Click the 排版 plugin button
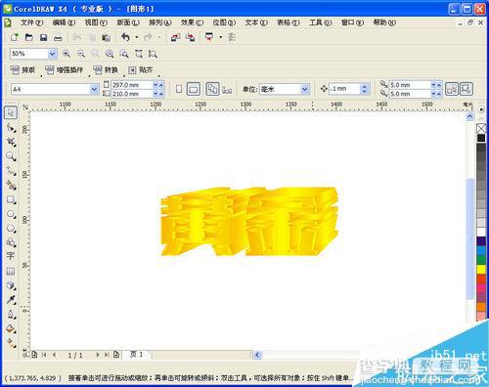 point(22,69)
